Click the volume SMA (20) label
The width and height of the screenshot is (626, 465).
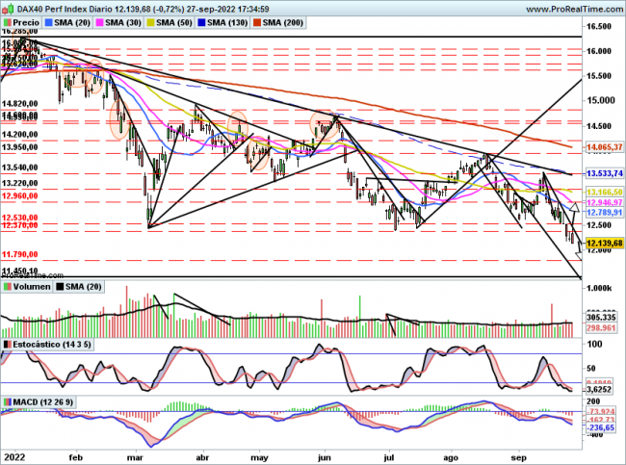pos(84,287)
